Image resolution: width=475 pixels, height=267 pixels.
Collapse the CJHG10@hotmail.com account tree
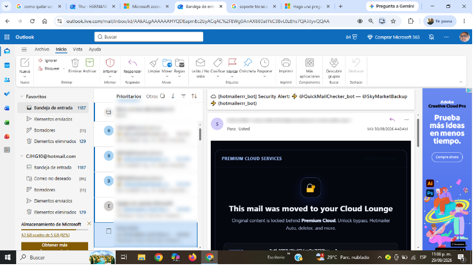(21, 156)
